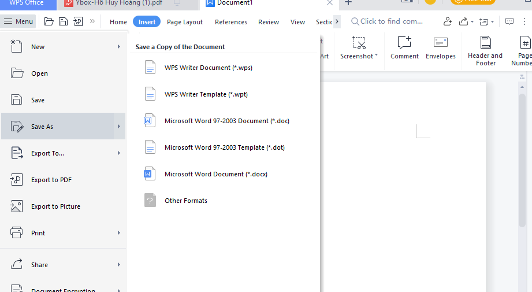
Task: Save copy as WPS Writer Document (*.wps)
Action: coord(224,68)
